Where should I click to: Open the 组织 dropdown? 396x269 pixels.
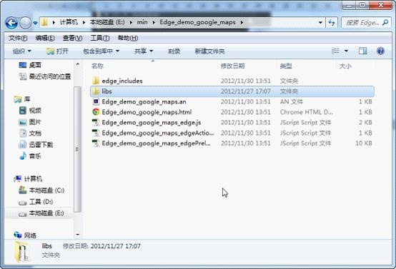click(x=22, y=51)
